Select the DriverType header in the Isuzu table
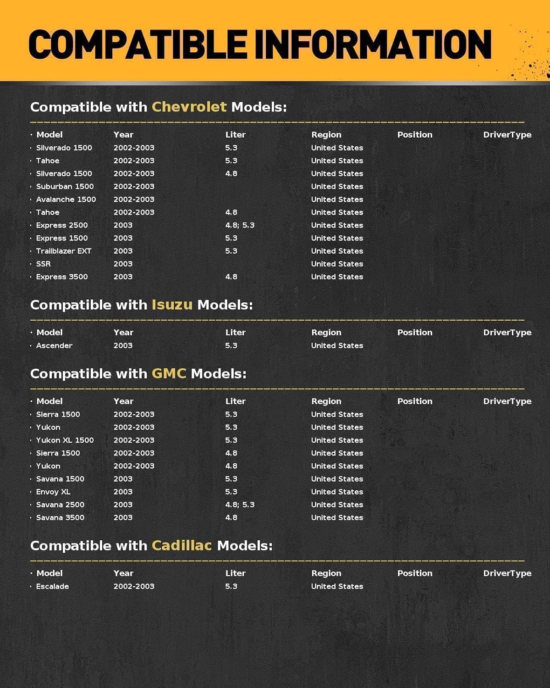The image size is (550, 688). 507,332
